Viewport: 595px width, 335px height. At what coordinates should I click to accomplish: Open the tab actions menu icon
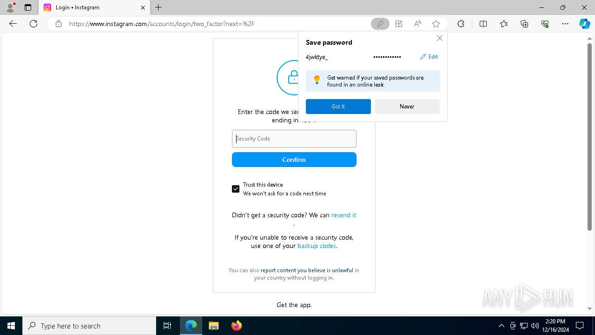coord(28,7)
